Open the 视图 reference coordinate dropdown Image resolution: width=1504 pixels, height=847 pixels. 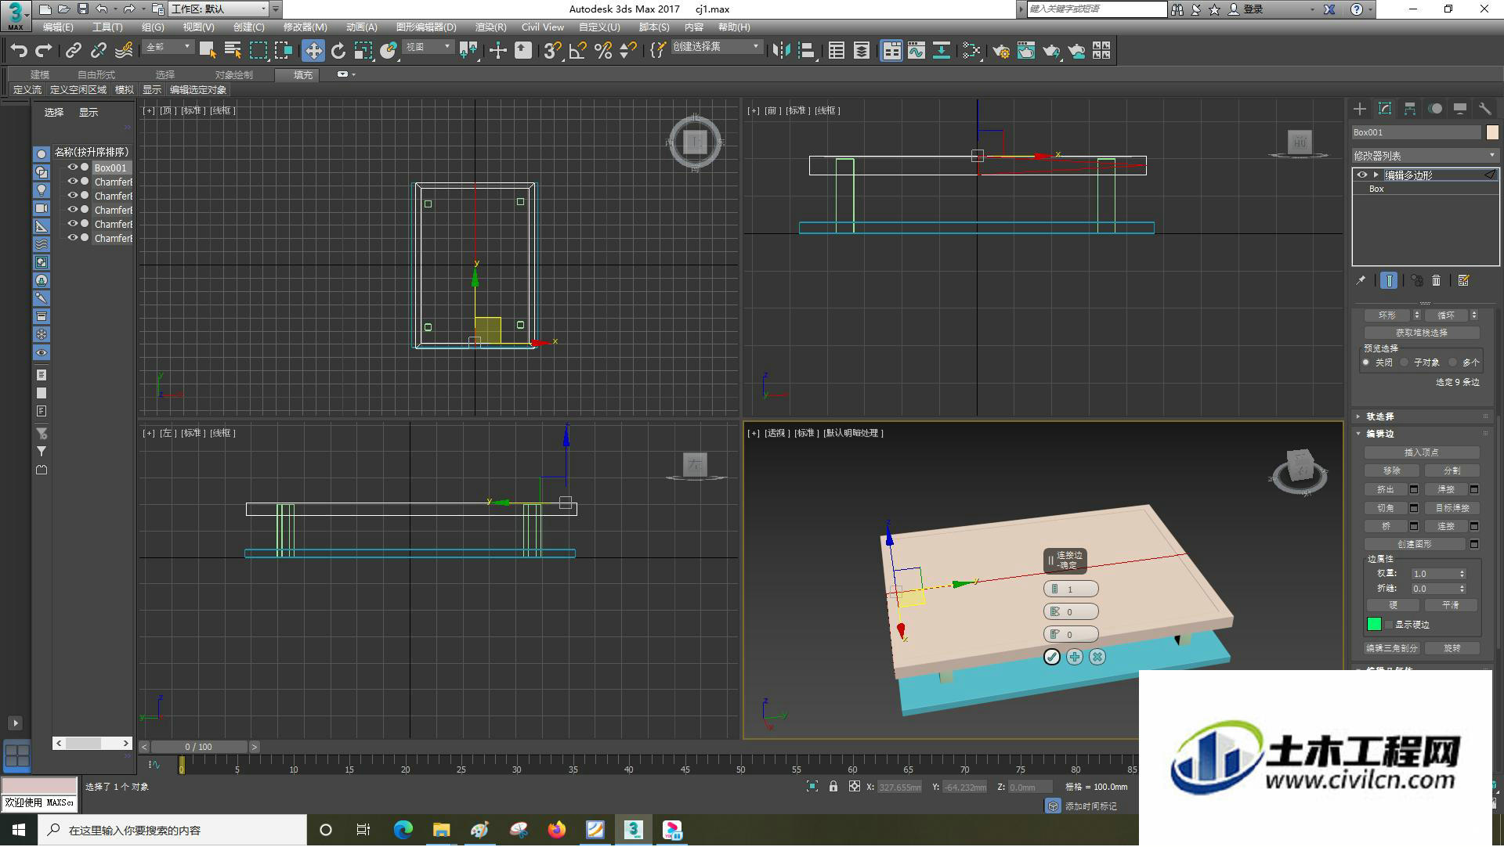428,47
